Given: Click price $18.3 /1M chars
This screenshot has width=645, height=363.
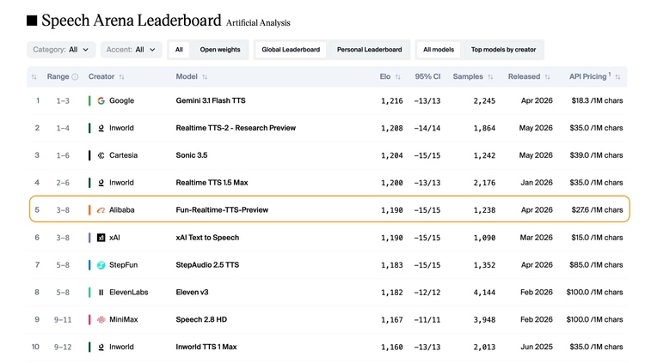Looking at the screenshot, I should click(x=597, y=100).
